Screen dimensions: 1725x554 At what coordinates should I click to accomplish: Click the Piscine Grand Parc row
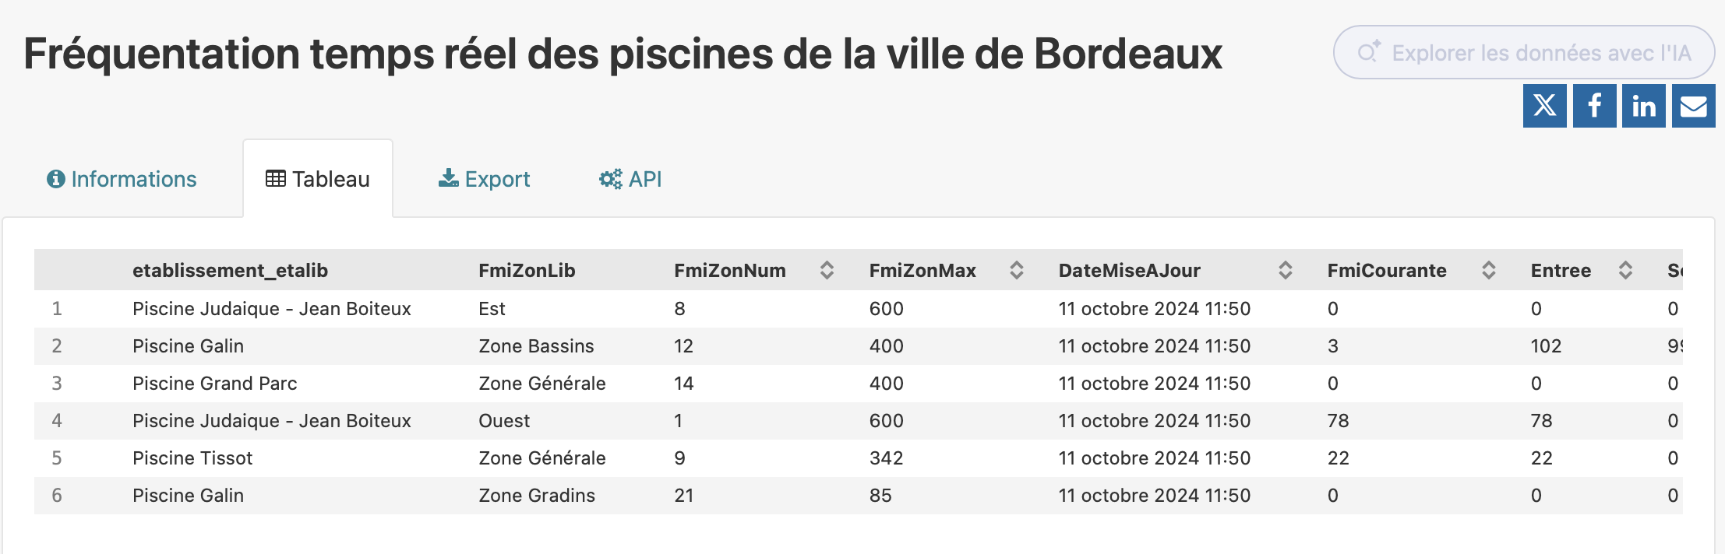click(x=214, y=384)
